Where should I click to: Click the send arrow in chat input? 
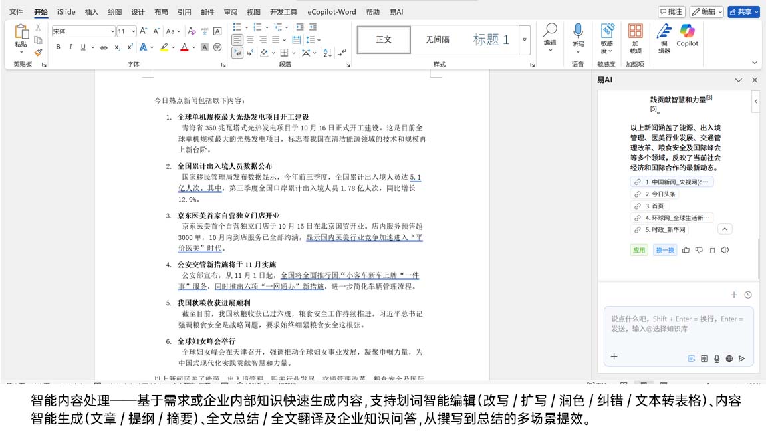741,358
